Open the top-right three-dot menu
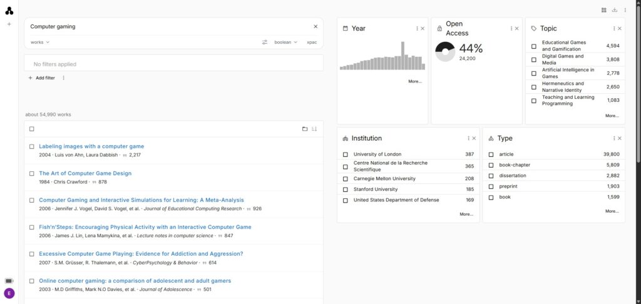641x304 pixels. coord(625,10)
